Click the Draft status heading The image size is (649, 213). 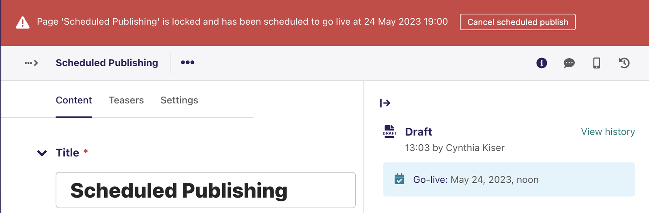pyautogui.click(x=419, y=132)
